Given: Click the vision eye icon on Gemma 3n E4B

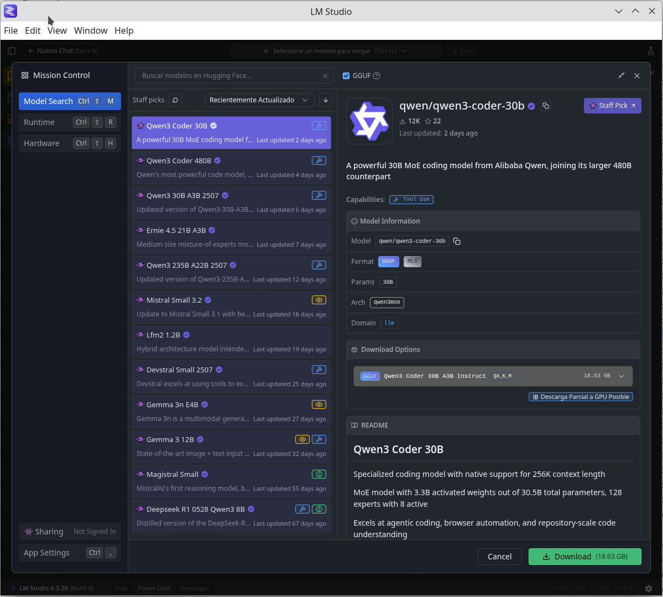Looking at the screenshot, I should tap(319, 404).
